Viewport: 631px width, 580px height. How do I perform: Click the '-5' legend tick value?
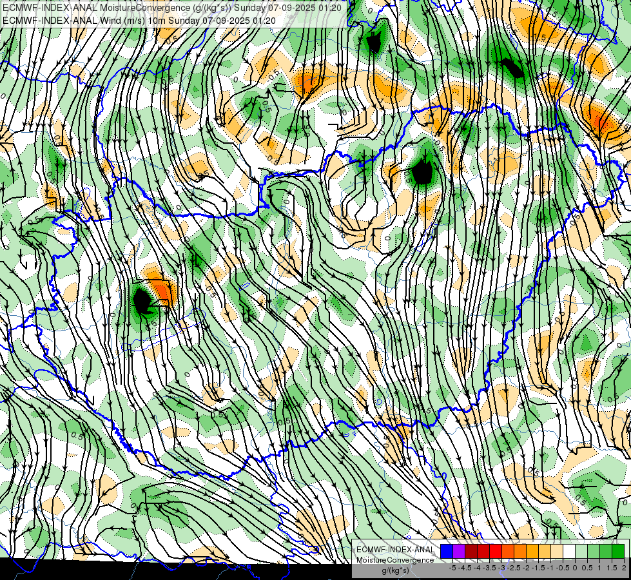click(452, 568)
